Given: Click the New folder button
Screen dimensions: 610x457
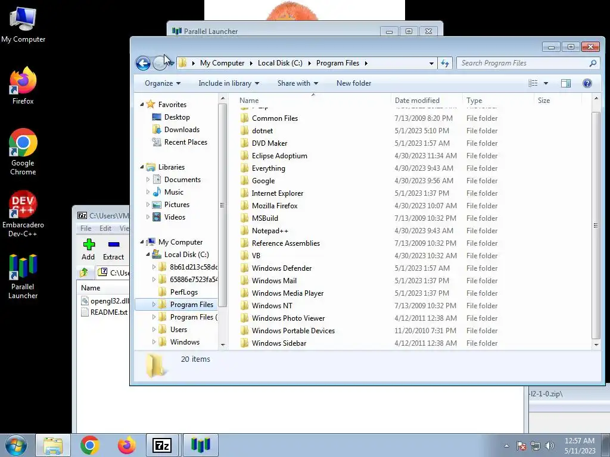Looking at the screenshot, I should click(354, 83).
